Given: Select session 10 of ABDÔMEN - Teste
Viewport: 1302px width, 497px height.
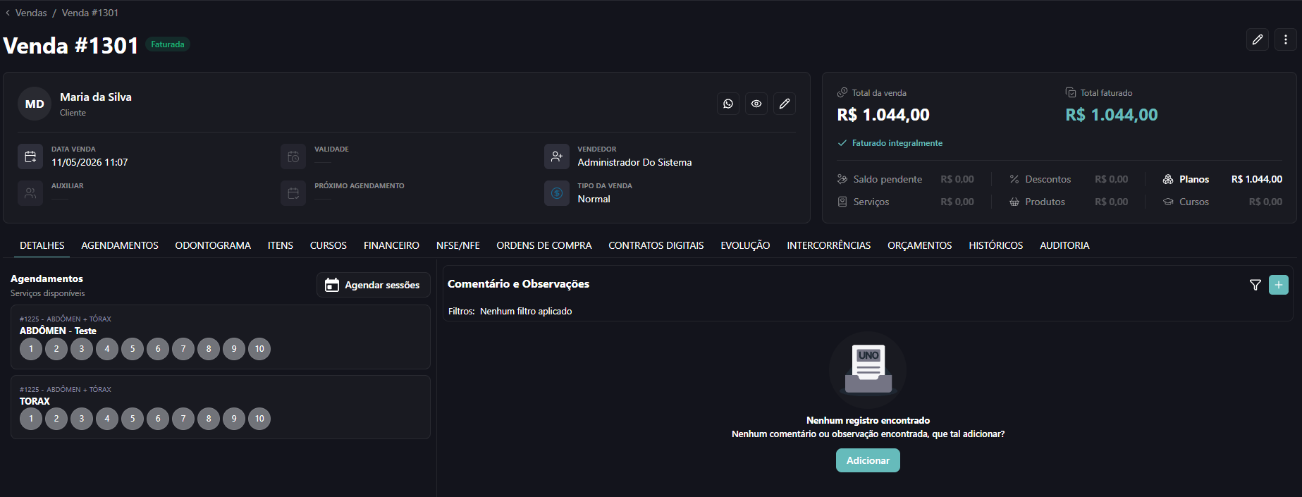Looking at the screenshot, I should [x=259, y=349].
